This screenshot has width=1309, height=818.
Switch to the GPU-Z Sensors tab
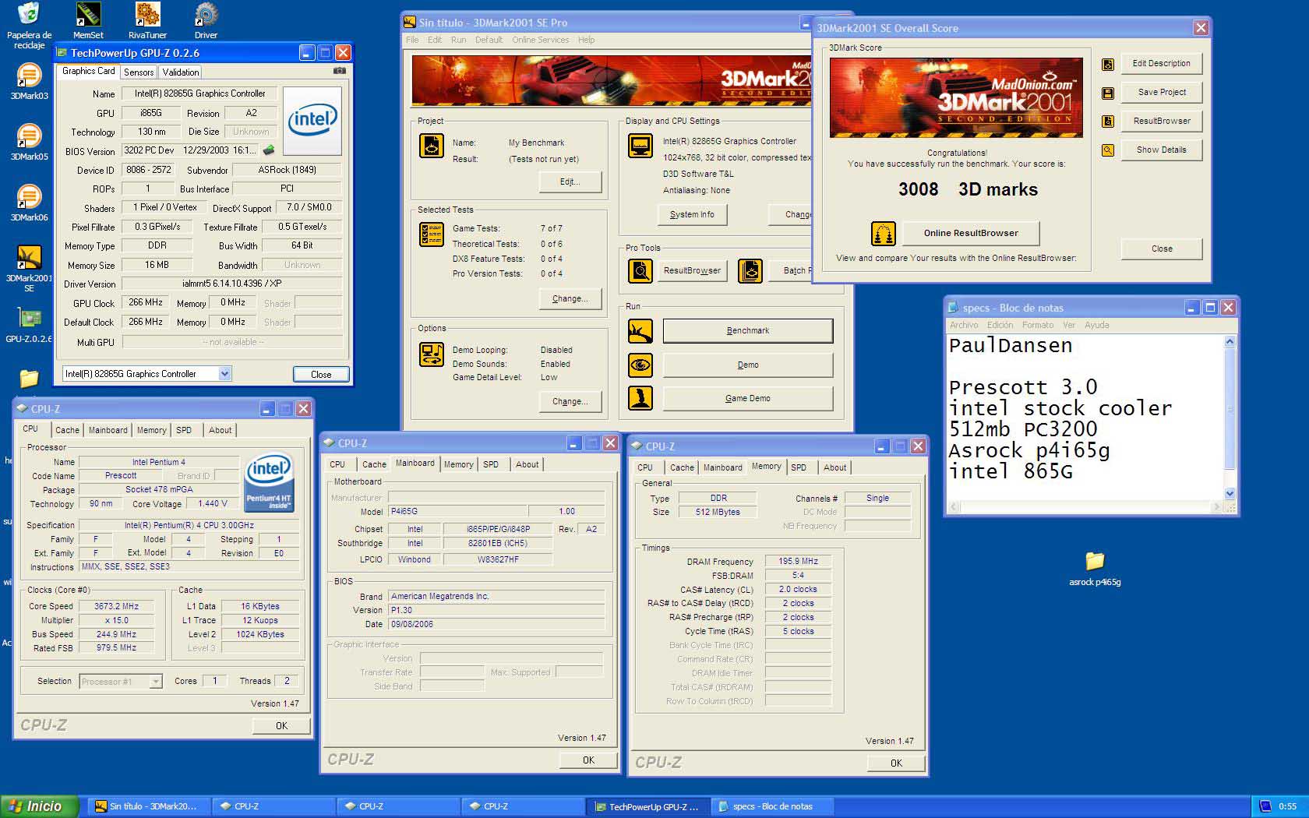(x=139, y=72)
